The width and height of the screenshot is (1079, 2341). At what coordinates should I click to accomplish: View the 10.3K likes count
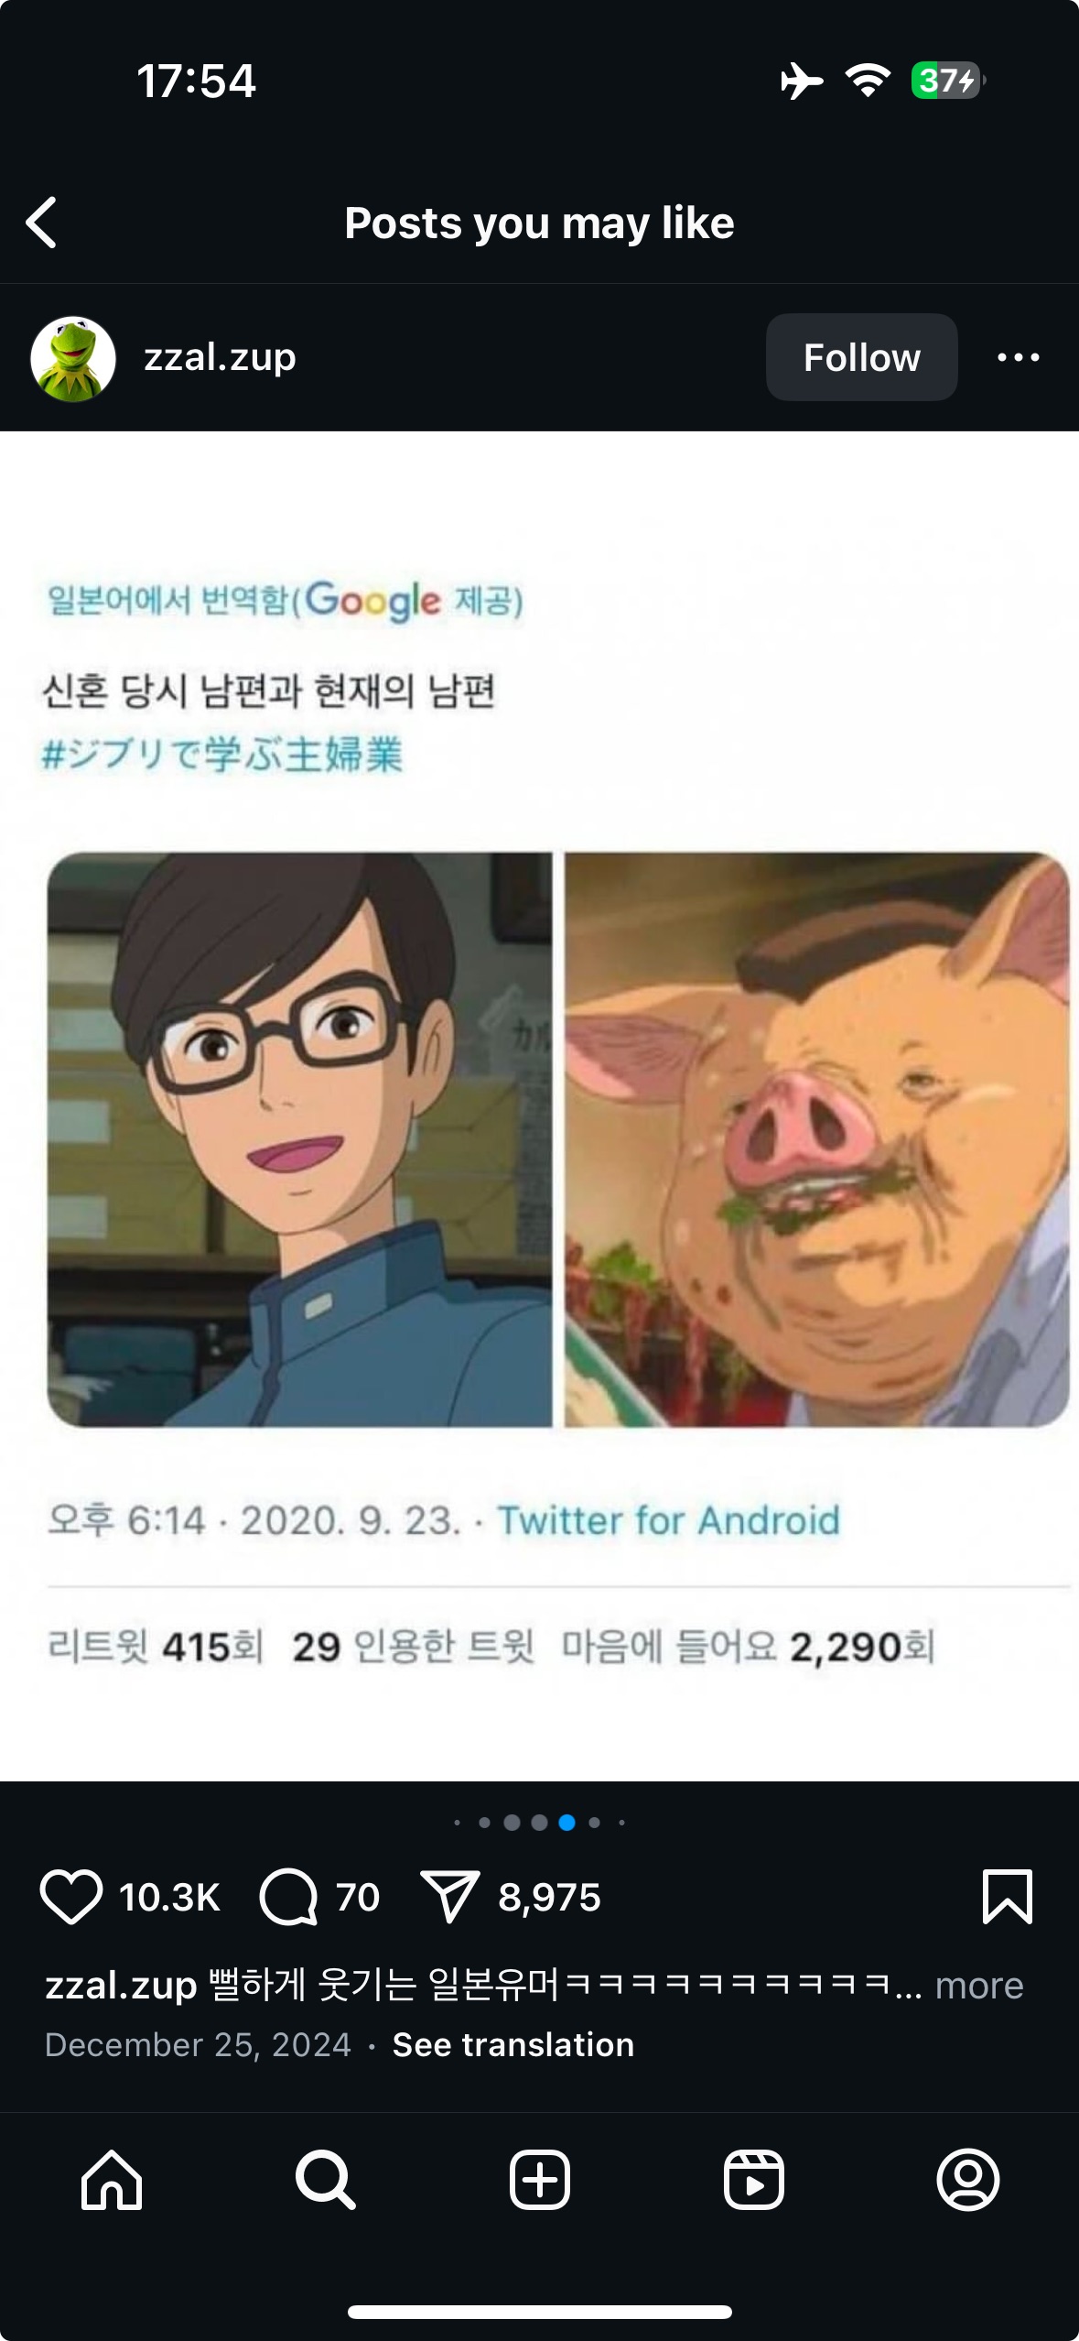(169, 1897)
